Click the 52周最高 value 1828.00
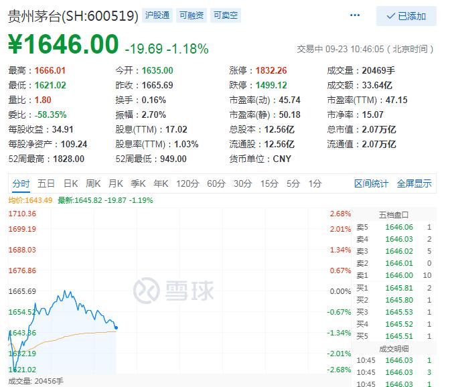Screen dimensions: 454x387 68,159
